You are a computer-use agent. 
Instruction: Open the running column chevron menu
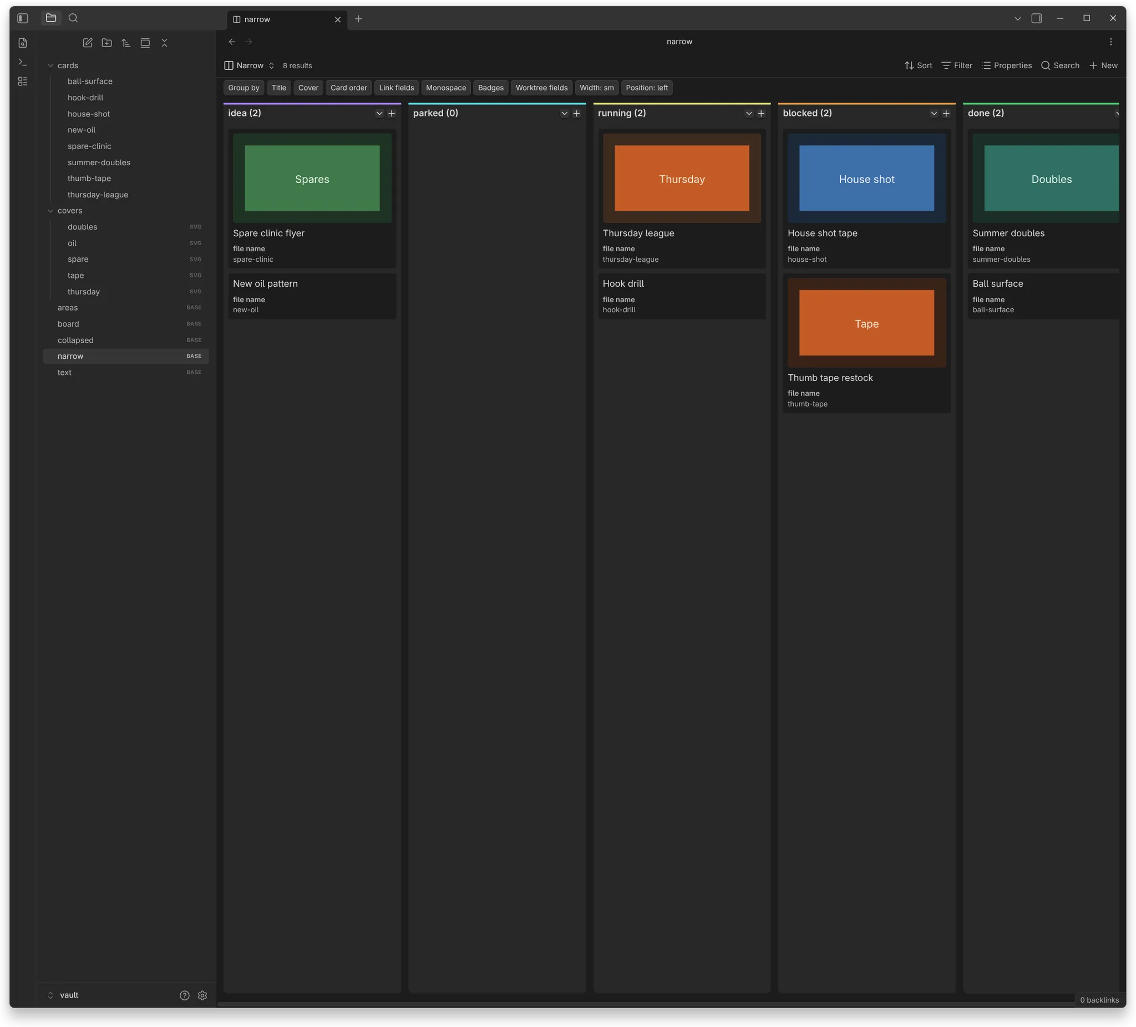(x=749, y=113)
